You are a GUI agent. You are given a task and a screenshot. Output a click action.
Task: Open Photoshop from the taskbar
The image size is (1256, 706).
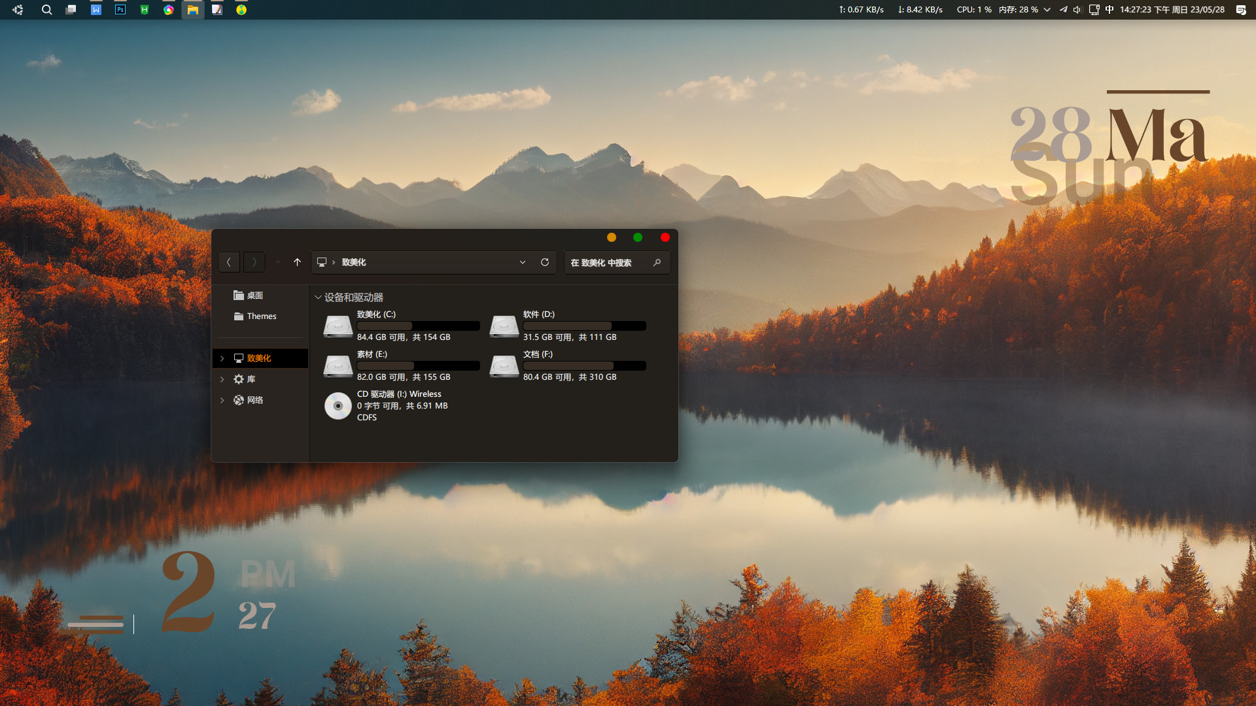pos(120,10)
